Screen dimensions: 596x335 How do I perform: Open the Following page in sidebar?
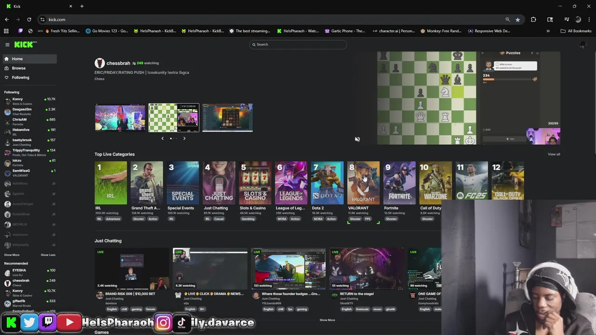click(29, 78)
